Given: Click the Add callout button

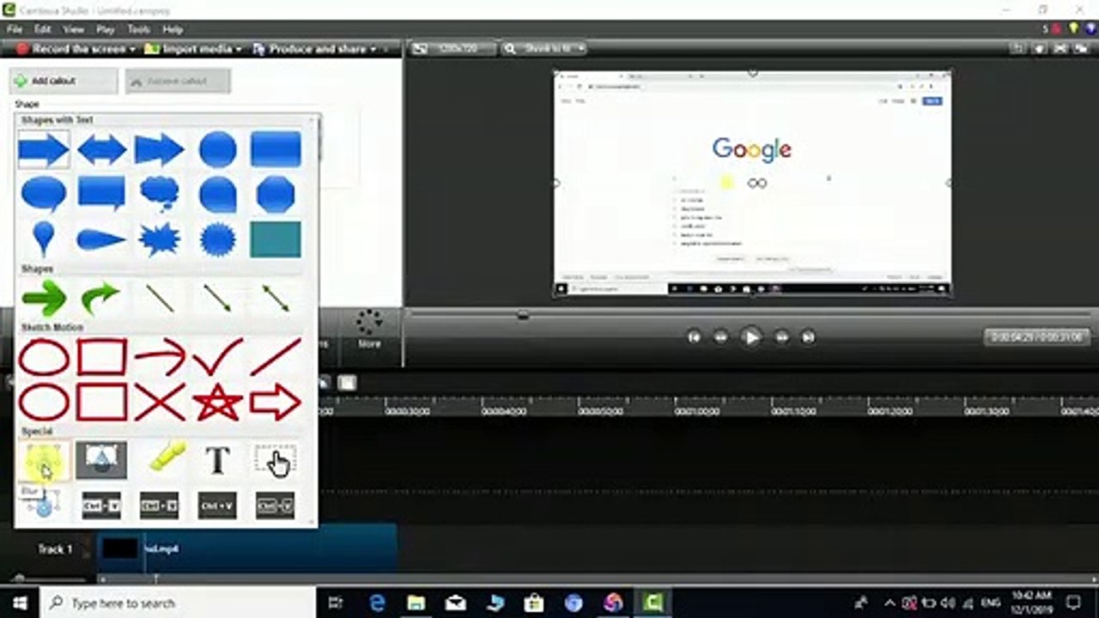Looking at the screenshot, I should (x=64, y=81).
